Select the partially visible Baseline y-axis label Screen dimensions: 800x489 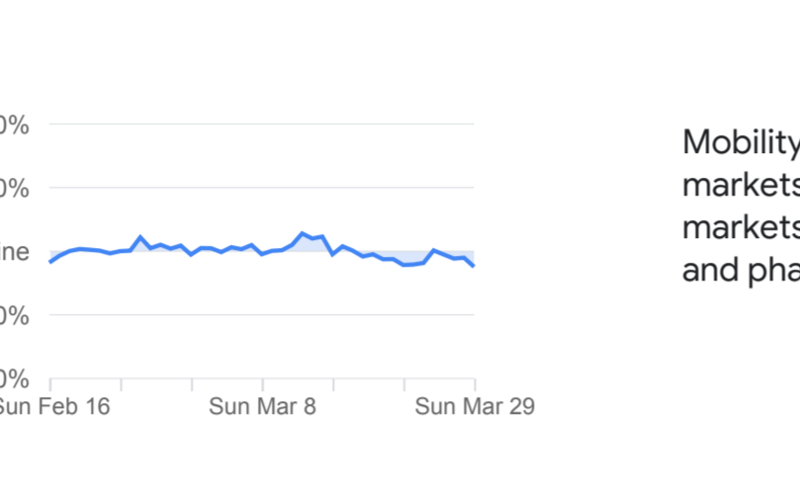(x=14, y=252)
